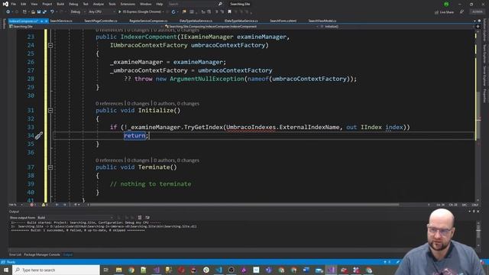489x275 pixels.
Task: Collapse the Terminate() method outlining box
Action: click(50, 167)
